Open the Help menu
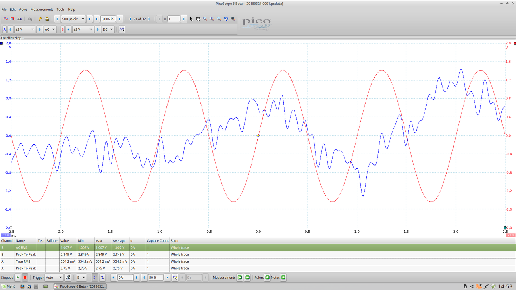Viewport: 516px width, 290px height. pyautogui.click(x=71, y=9)
